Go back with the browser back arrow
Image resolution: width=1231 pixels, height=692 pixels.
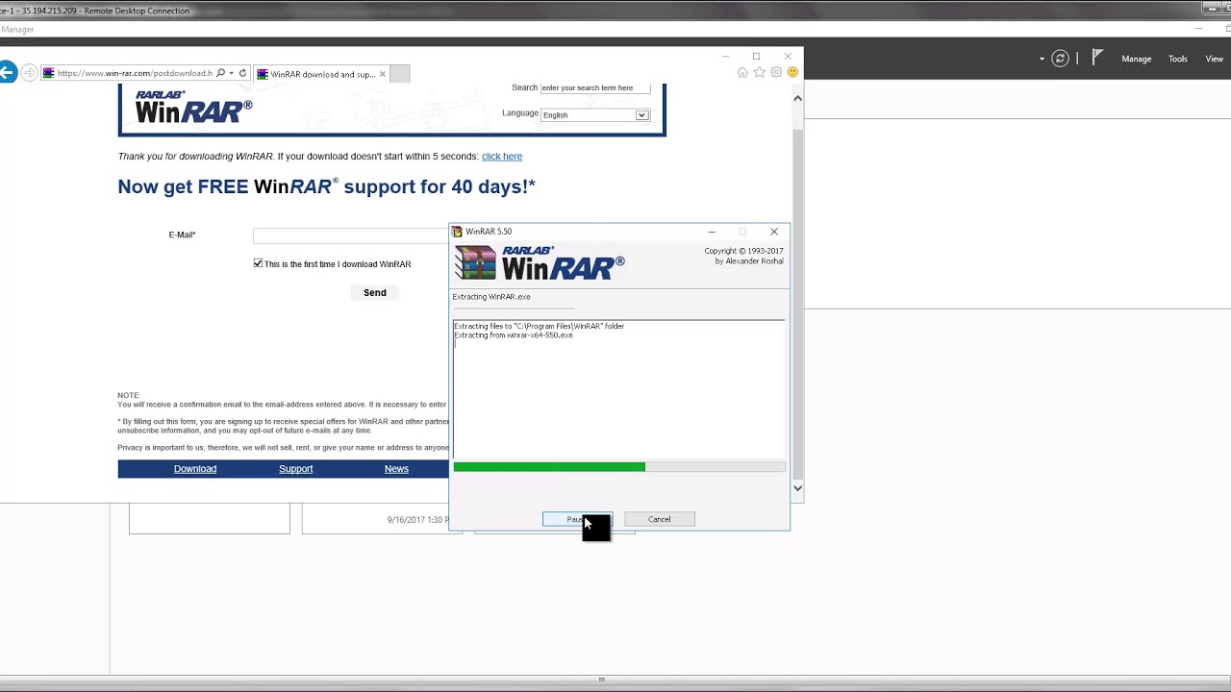[7, 73]
